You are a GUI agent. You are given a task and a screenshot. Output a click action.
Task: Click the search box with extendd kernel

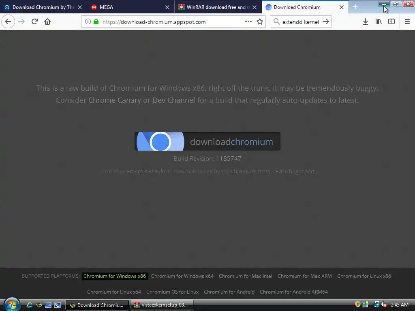300,22
